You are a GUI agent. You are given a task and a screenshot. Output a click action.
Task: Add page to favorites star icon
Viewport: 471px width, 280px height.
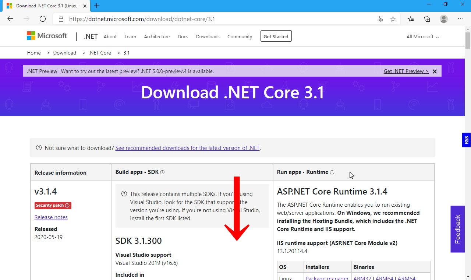pos(393,19)
